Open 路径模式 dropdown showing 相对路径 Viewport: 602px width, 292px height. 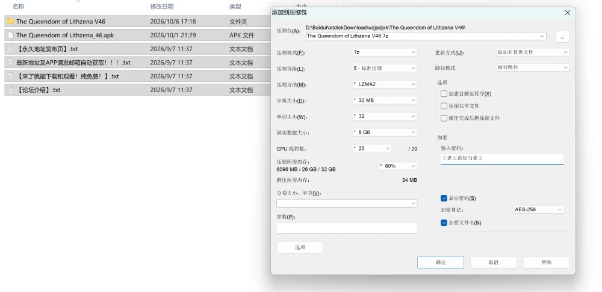(x=533, y=67)
